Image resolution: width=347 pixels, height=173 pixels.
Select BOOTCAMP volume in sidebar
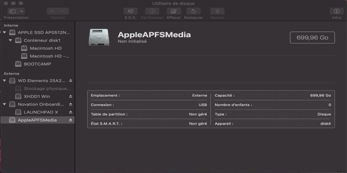pos(37,64)
